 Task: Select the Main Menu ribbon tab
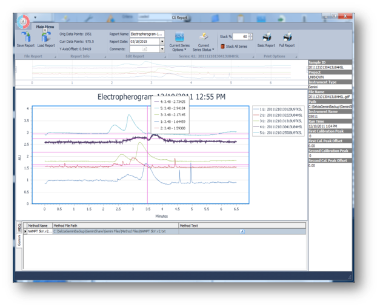44,27
